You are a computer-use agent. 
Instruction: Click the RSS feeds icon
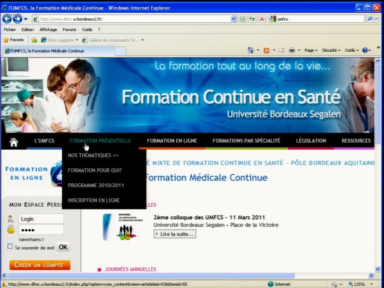(x=266, y=50)
